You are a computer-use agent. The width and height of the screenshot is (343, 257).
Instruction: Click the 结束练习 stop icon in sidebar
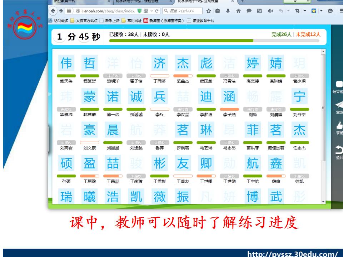tap(339, 85)
